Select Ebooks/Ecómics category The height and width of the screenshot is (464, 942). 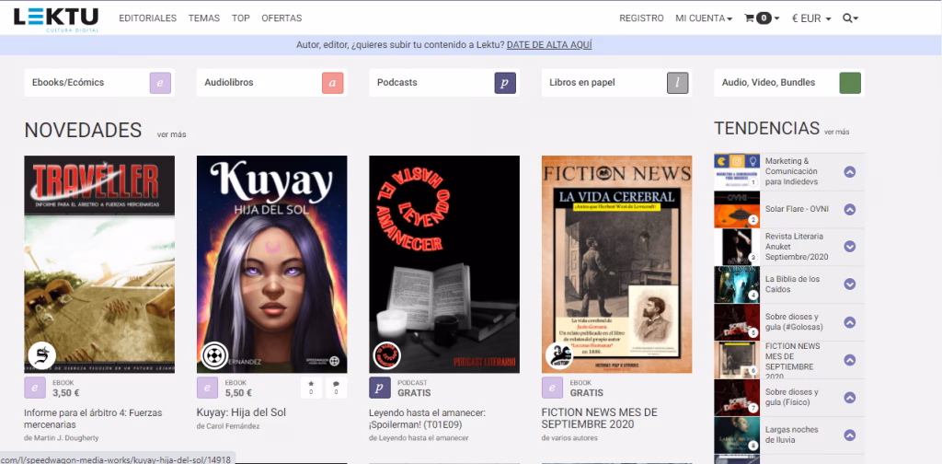tap(99, 83)
